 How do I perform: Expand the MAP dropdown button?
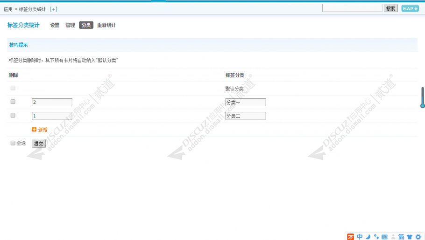point(410,8)
